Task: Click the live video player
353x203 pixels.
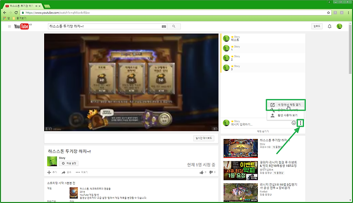Action: tap(131, 82)
